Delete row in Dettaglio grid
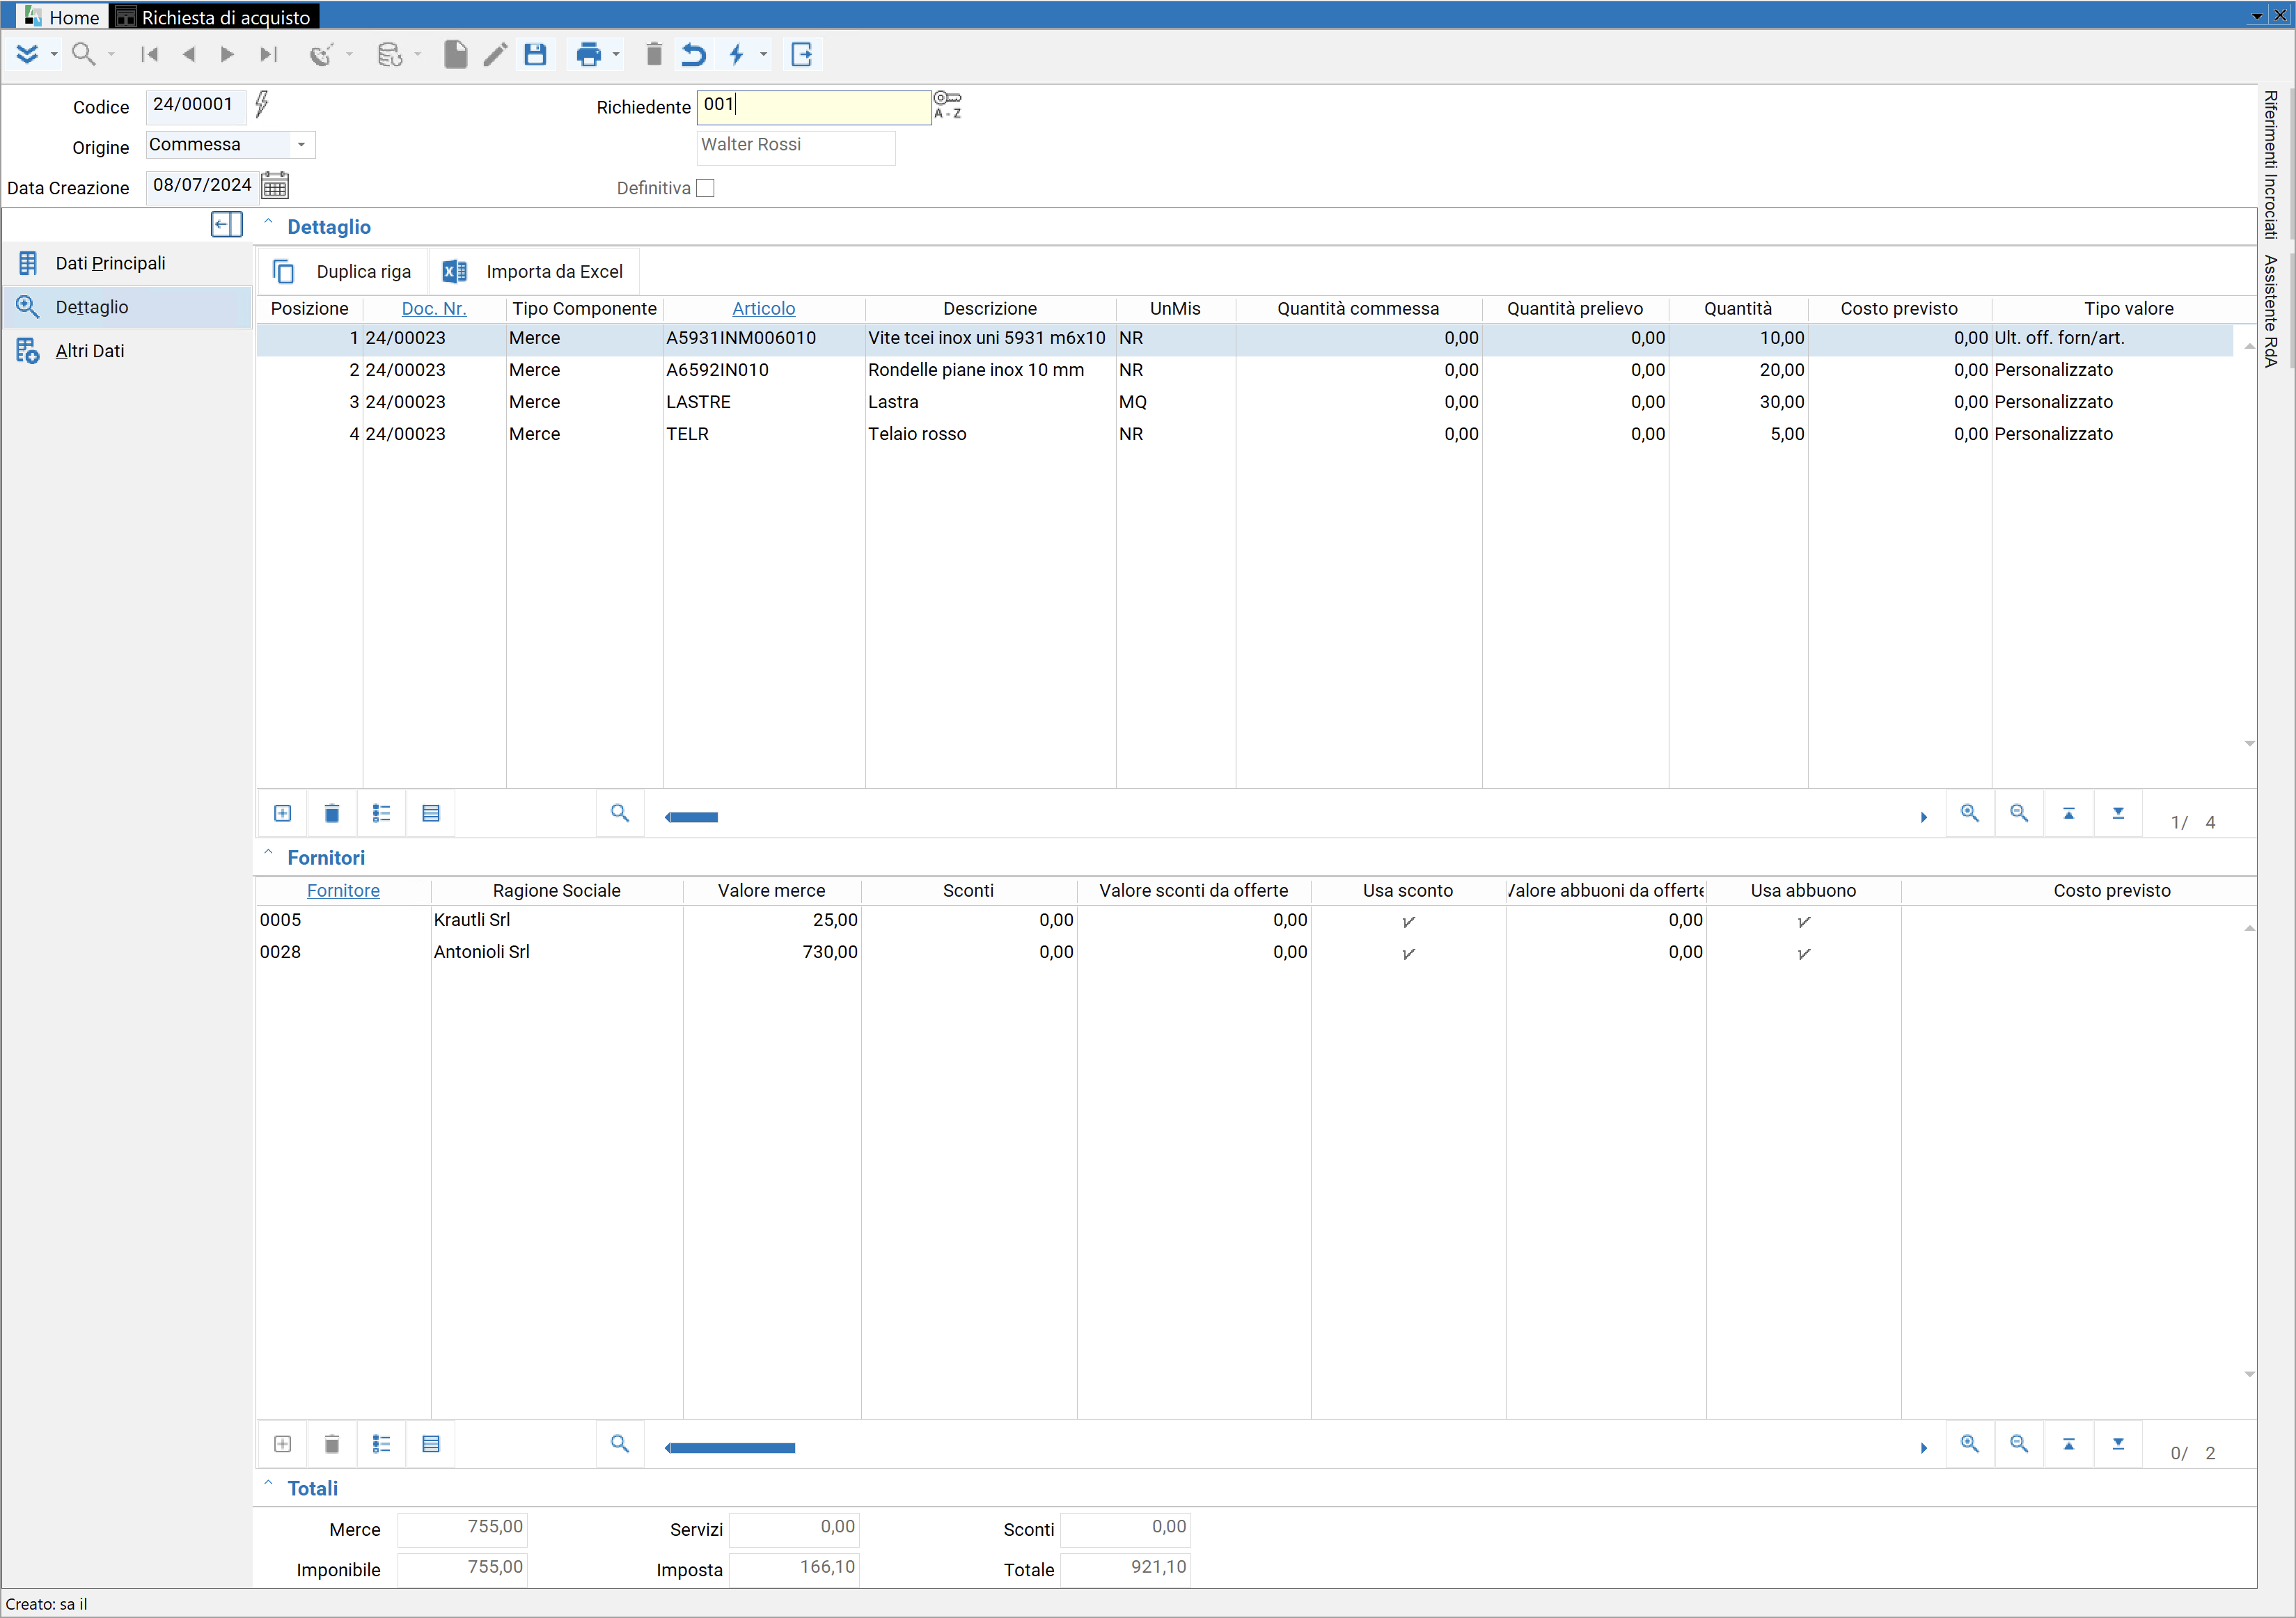Image resolution: width=2296 pixels, height=1618 pixels. 332,813
